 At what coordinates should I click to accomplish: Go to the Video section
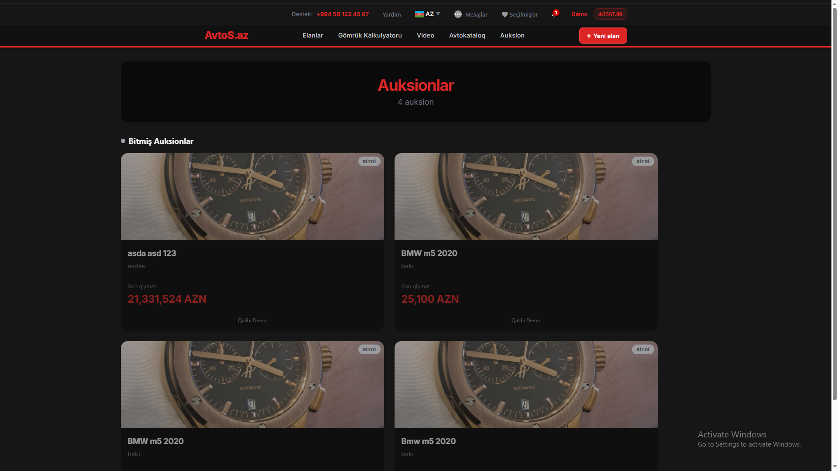tap(425, 35)
